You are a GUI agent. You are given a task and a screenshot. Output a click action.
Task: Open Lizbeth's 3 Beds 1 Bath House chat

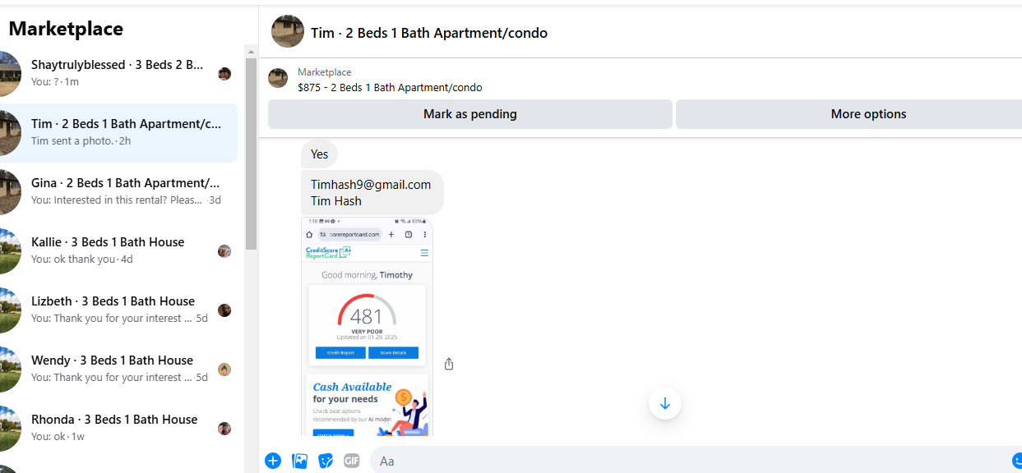pos(119,310)
